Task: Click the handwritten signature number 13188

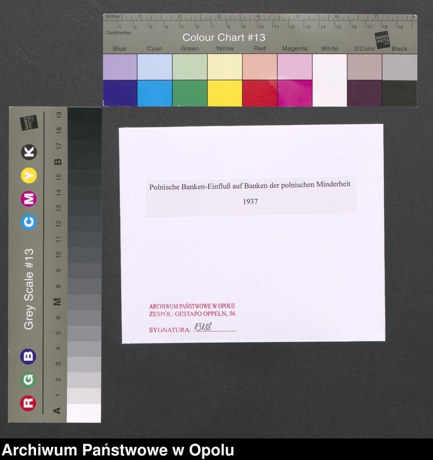Action: point(203,327)
